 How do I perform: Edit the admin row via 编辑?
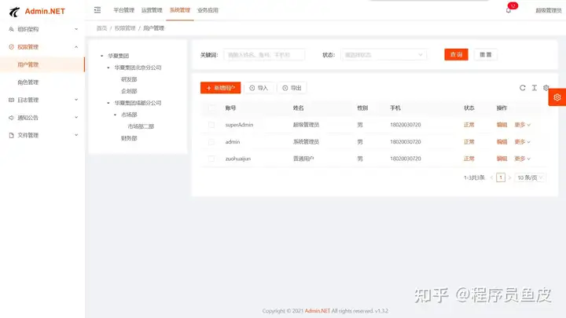502,141
